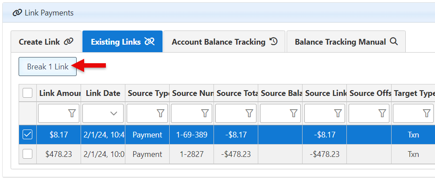Click the filter icon under Source Number column
The width and height of the screenshot is (435, 183).
205,114
